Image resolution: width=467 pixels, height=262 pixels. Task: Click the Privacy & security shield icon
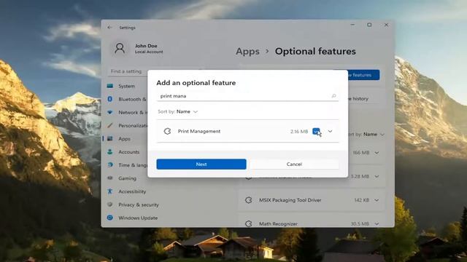(110, 205)
